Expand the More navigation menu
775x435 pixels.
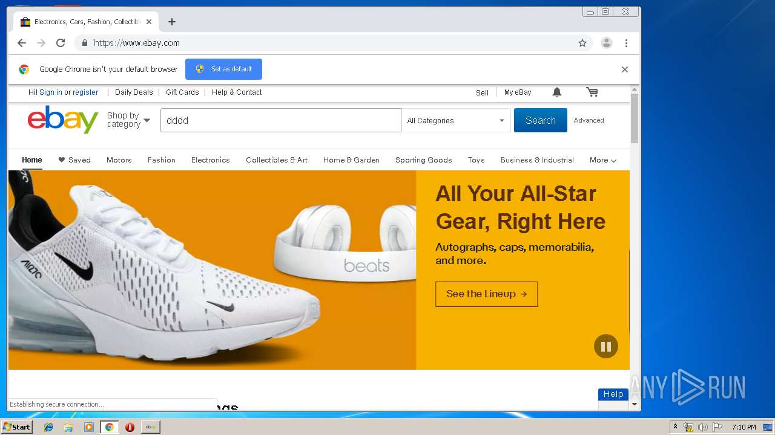[603, 160]
